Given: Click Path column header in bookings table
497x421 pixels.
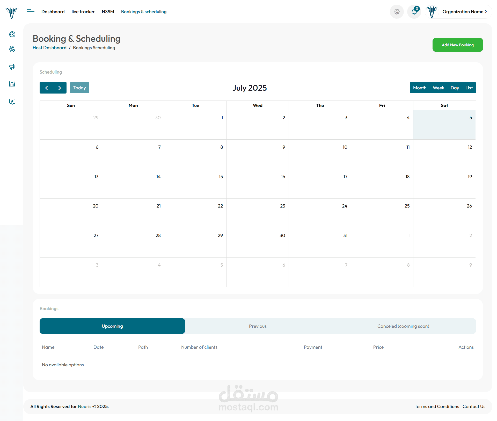Looking at the screenshot, I should pos(143,347).
